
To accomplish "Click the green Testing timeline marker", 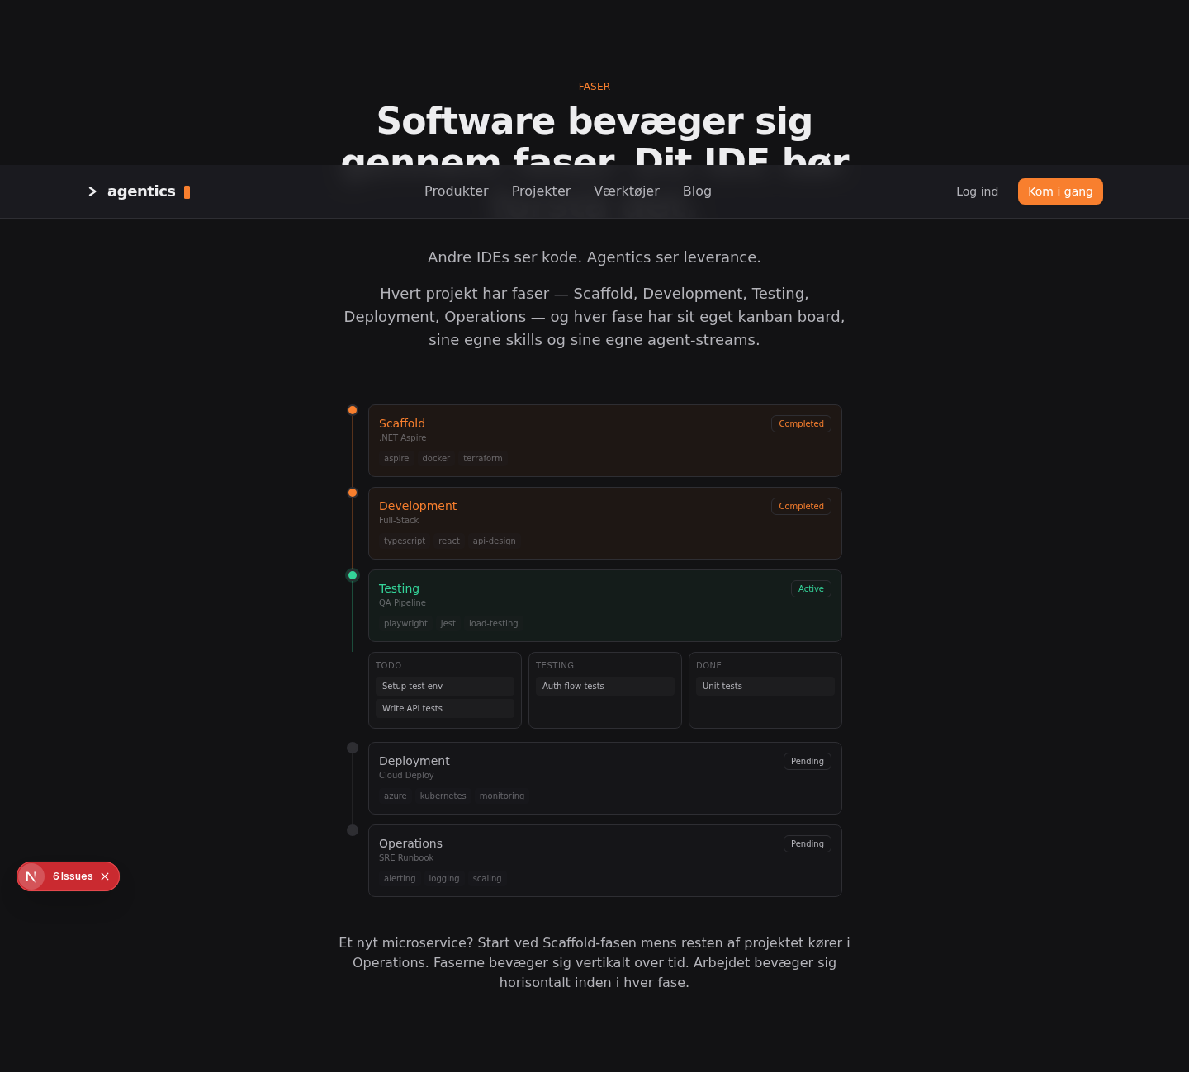I will coord(353,575).
